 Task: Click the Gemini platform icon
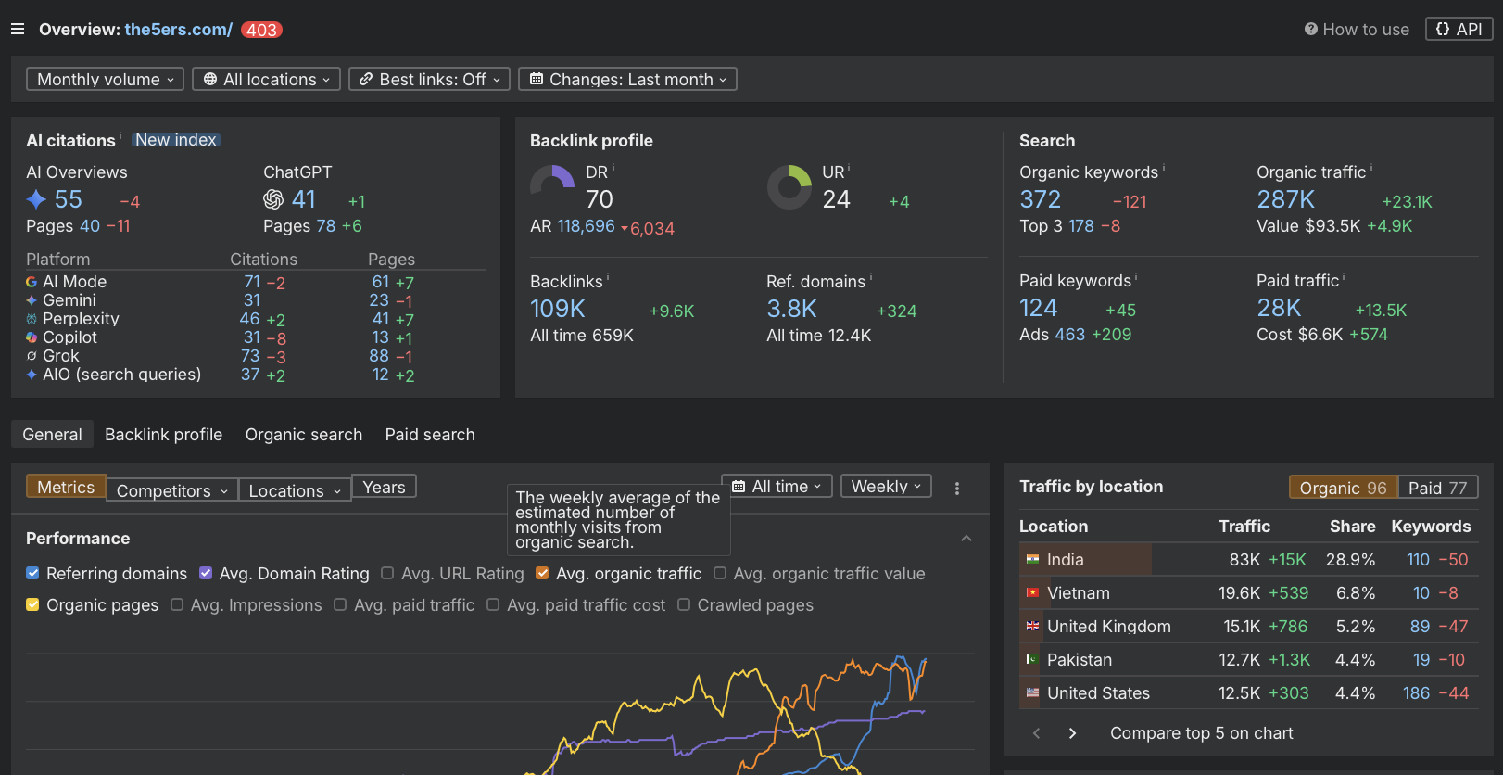[32, 300]
